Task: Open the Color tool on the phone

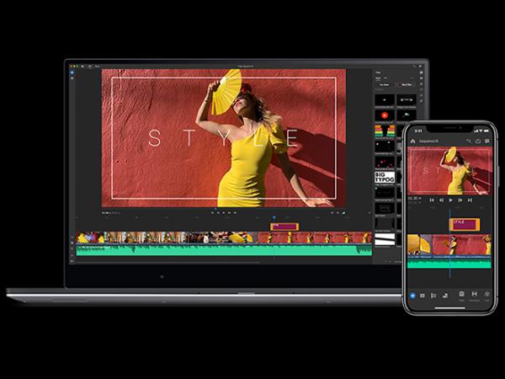Action: click(488, 296)
